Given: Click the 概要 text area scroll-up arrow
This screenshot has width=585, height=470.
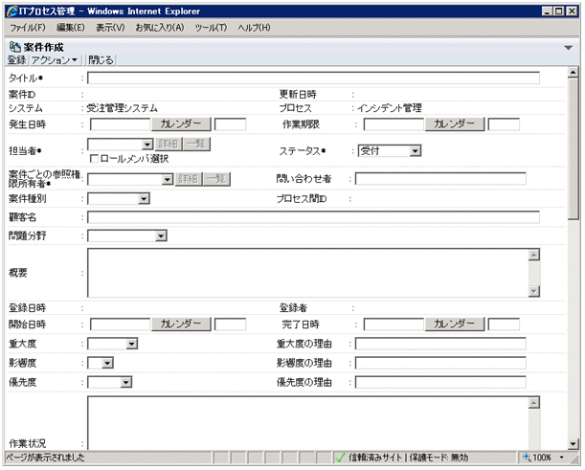Looking at the screenshot, I should [x=534, y=255].
